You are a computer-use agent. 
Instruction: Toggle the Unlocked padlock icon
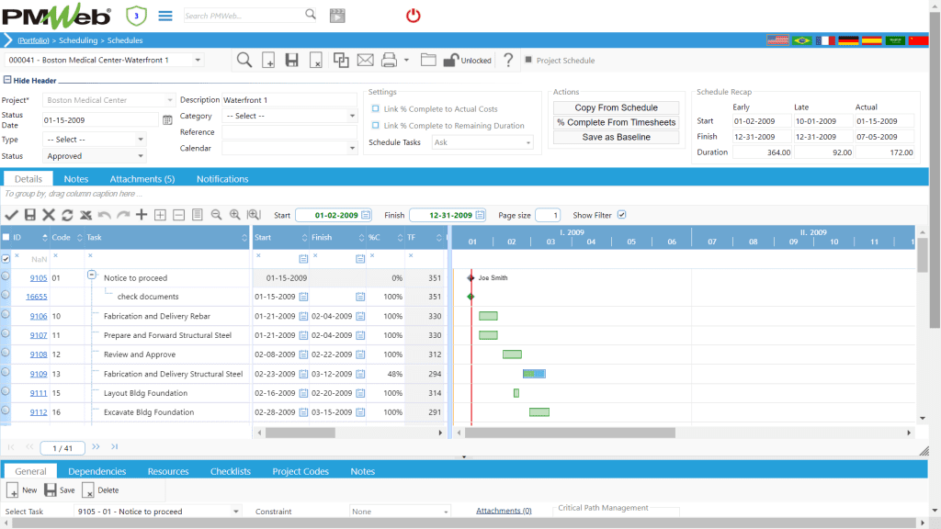(450, 60)
